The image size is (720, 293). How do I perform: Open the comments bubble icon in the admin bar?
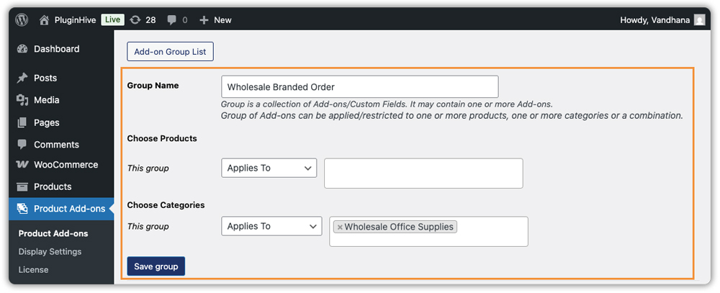pos(172,20)
